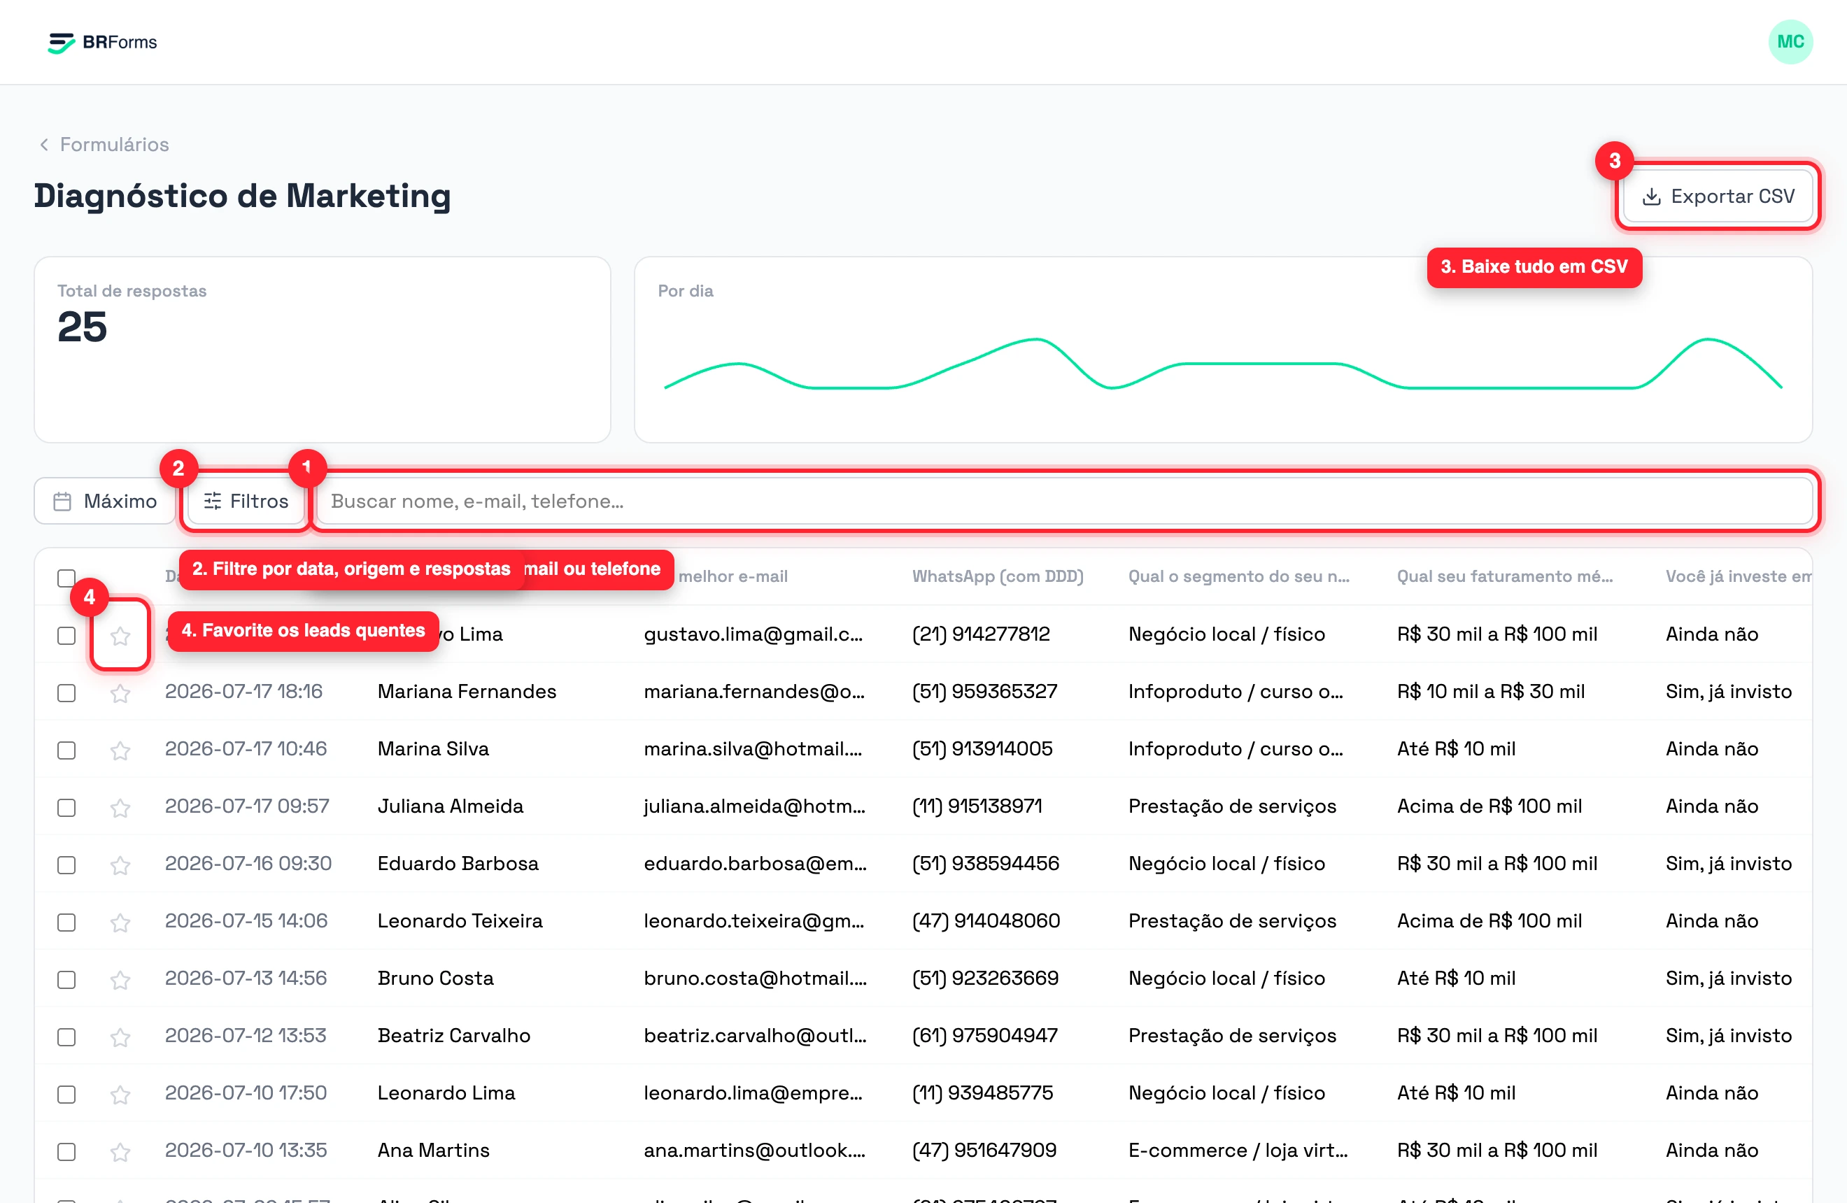Click the Por dia line chart
The height and width of the screenshot is (1203, 1847).
[1223, 364]
